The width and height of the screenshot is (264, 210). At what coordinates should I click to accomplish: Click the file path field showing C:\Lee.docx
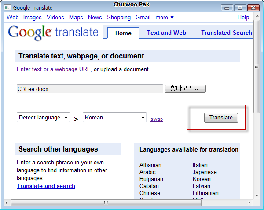[x=90, y=89]
